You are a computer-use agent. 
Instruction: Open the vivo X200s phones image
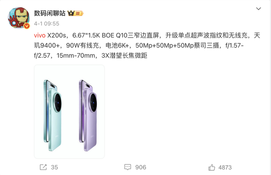(x=69, y=112)
